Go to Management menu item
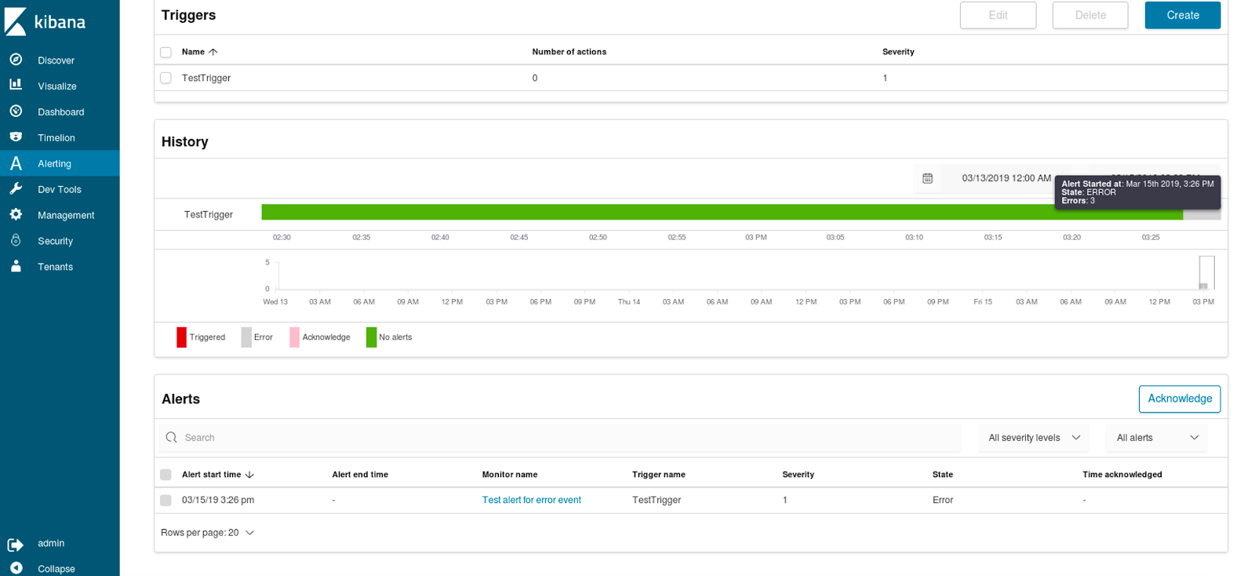The image size is (1255, 576). pos(66,215)
